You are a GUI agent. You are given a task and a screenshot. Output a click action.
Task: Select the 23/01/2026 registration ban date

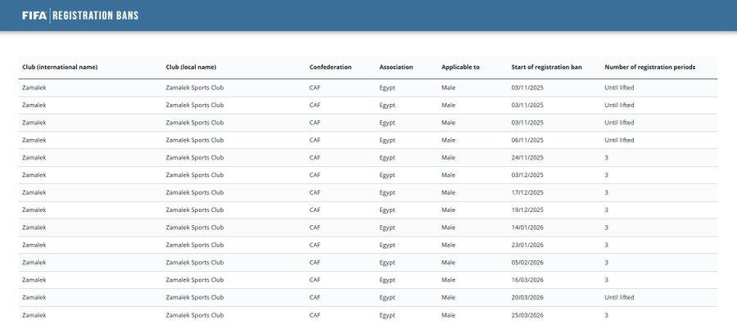tap(527, 245)
